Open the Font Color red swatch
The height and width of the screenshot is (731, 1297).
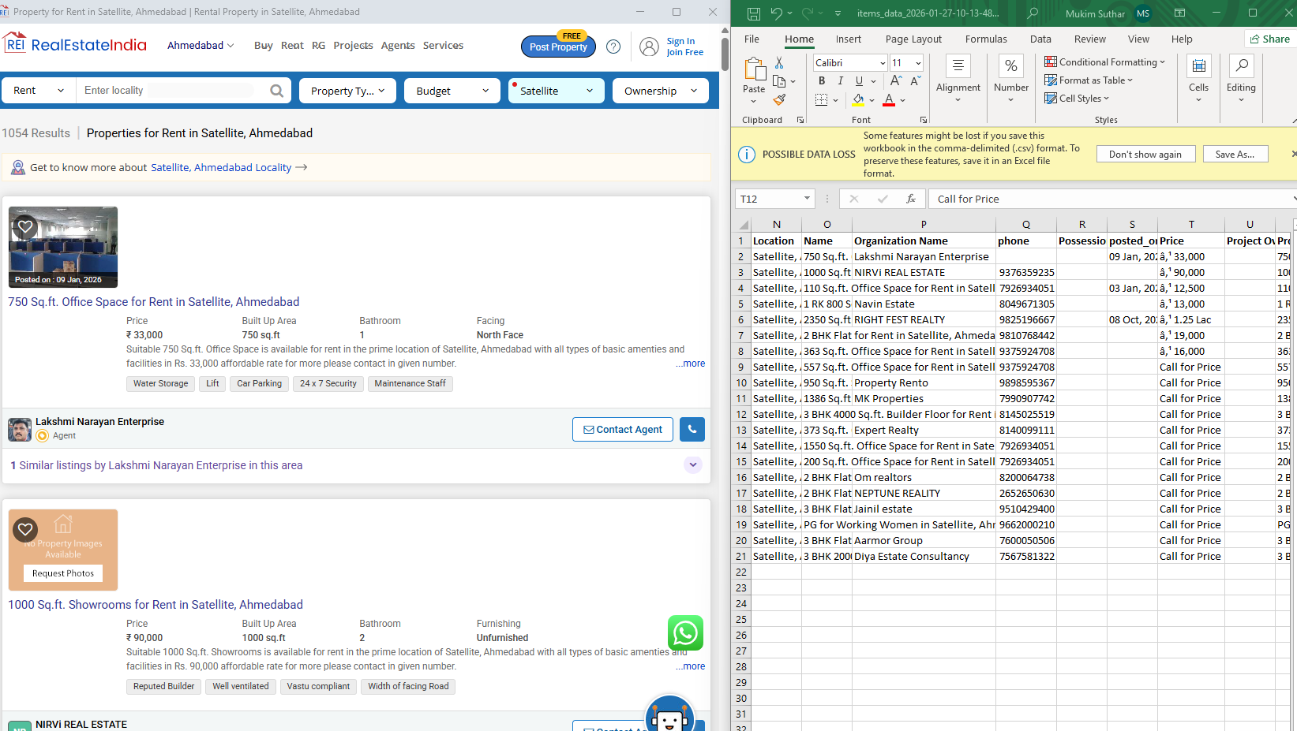tap(887, 100)
